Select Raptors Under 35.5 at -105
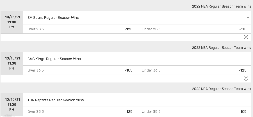Viewport: 253px width, 117px height. (x=194, y=111)
